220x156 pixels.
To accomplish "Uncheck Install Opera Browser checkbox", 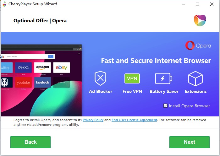I will click(x=165, y=106).
